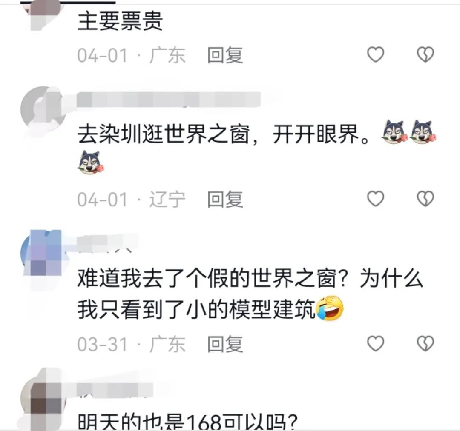Like the 假的世界之窗 comment from 03-31

[x=376, y=343]
